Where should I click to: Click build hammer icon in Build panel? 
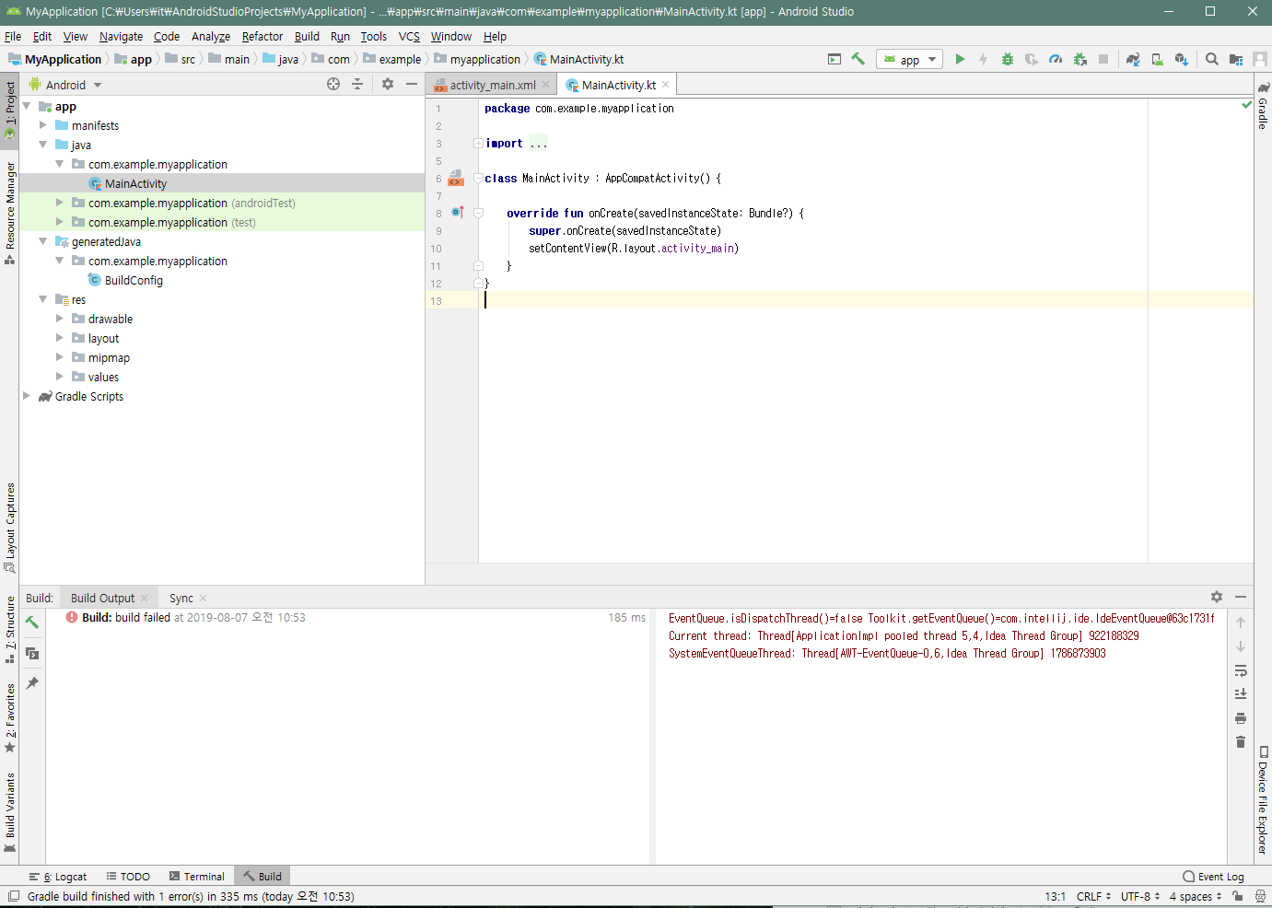32,623
